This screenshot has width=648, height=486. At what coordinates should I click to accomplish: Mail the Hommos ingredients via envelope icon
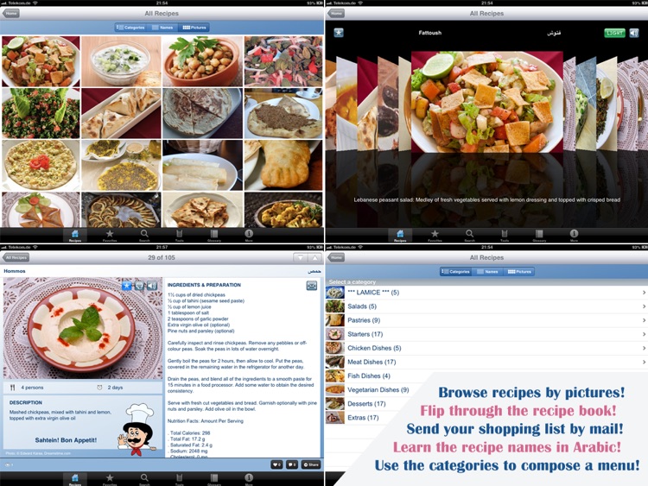pos(312,286)
